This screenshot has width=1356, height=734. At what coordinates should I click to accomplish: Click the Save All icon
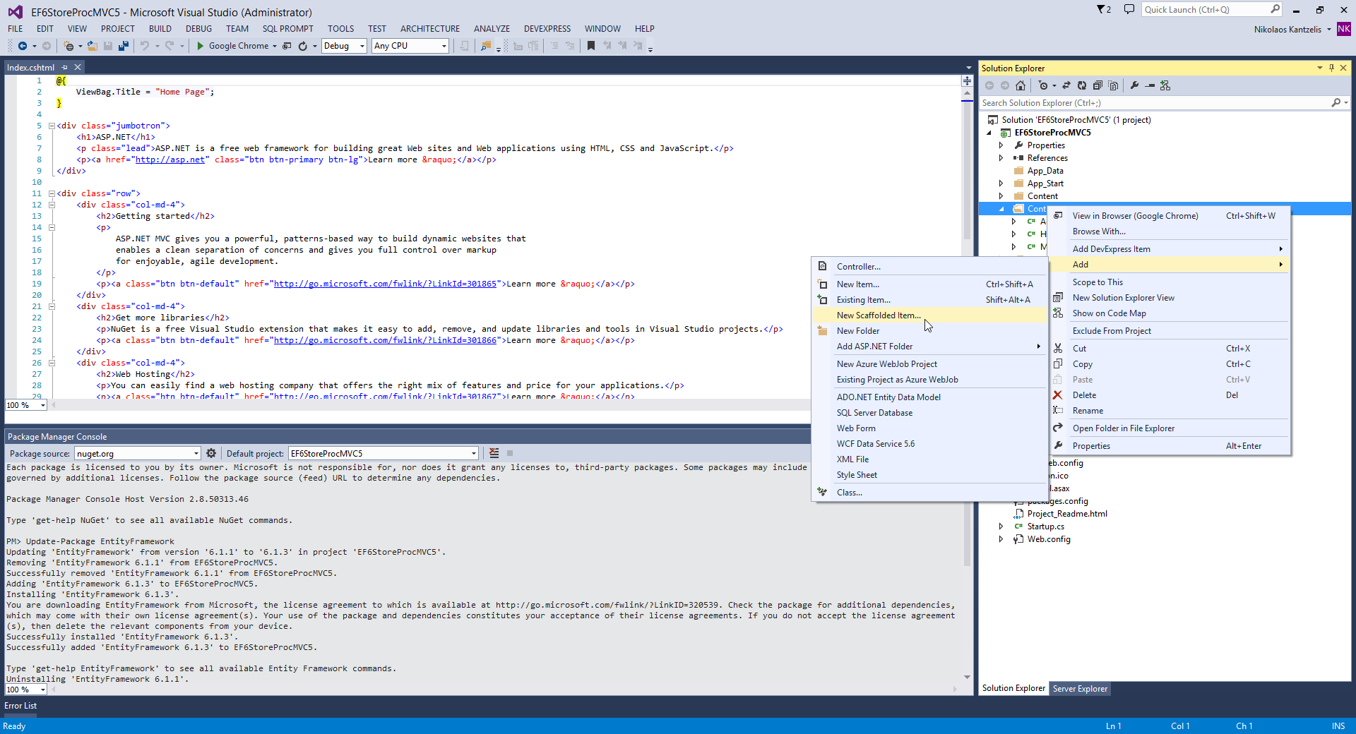(x=124, y=46)
